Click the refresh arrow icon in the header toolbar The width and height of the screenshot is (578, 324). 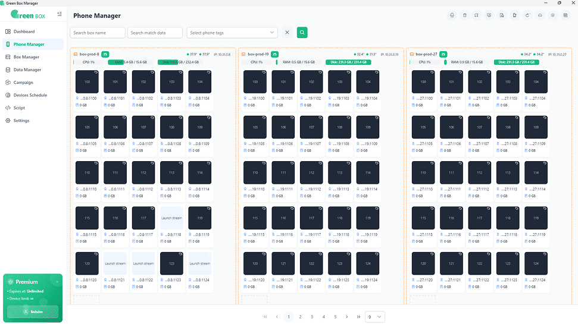point(527,15)
